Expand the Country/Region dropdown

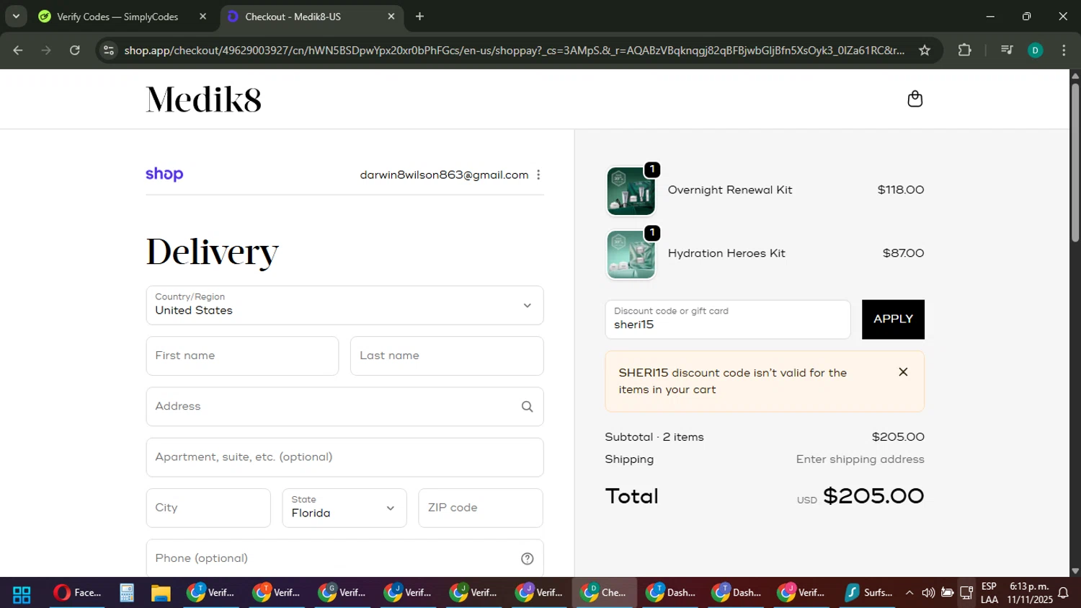coord(344,305)
